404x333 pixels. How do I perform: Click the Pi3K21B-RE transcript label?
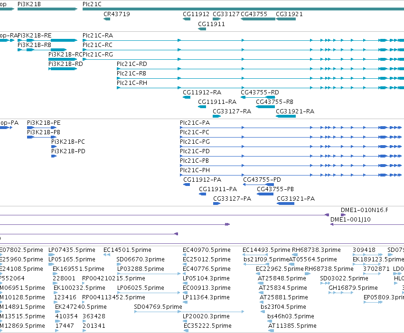tap(35, 35)
